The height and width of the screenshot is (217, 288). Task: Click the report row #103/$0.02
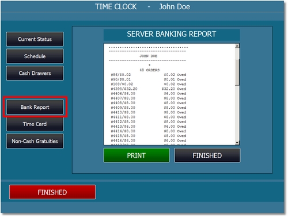149,84
